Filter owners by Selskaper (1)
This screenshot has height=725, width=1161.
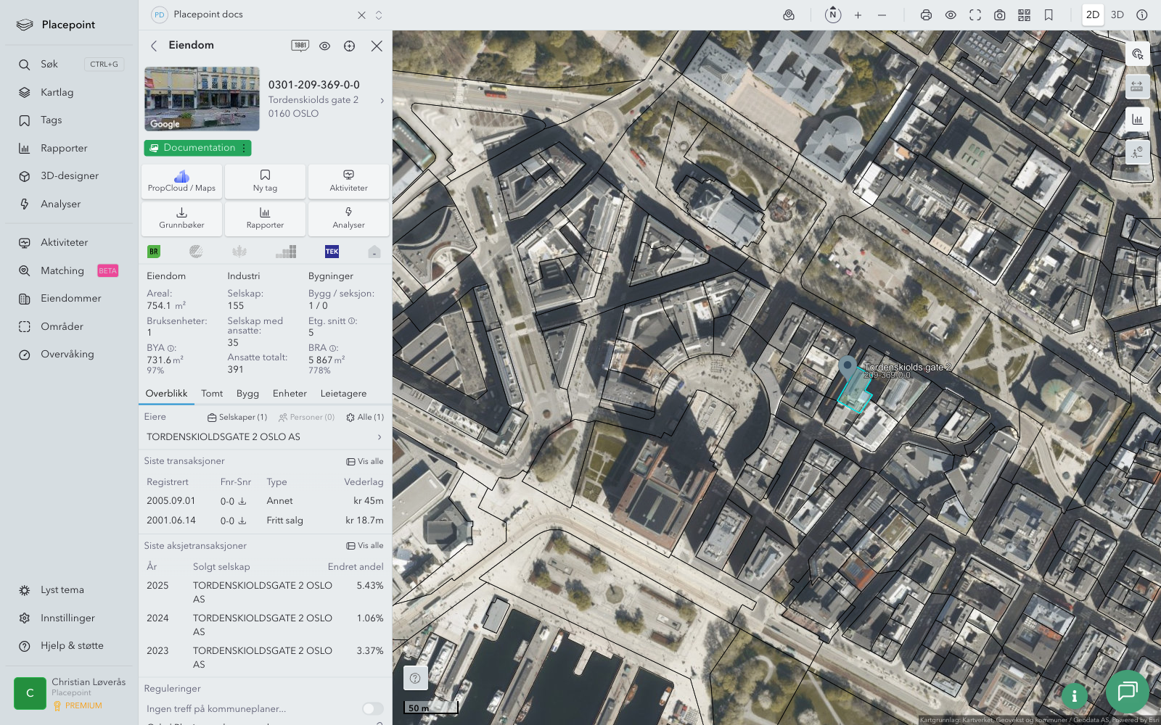pyautogui.click(x=237, y=418)
